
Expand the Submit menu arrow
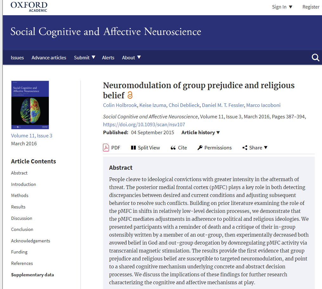coord(93,57)
